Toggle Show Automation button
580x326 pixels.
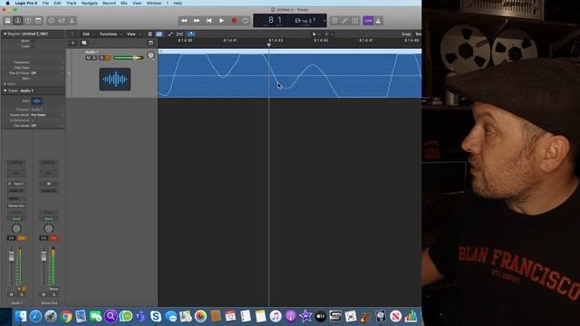click(170, 34)
